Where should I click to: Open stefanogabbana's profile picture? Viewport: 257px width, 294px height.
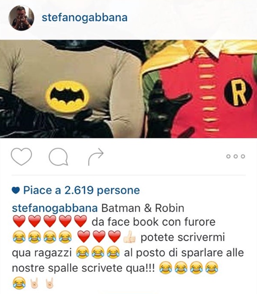[21, 18]
